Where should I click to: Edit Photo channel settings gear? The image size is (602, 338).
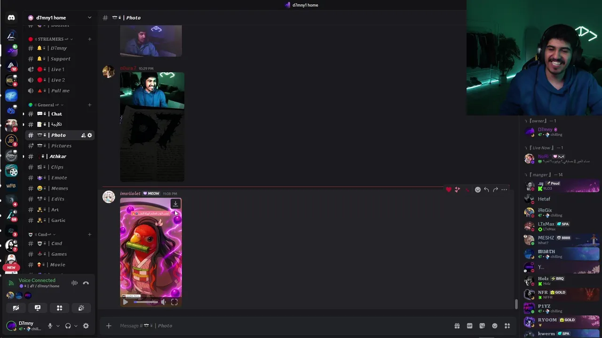pyautogui.click(x=89, y=135)
